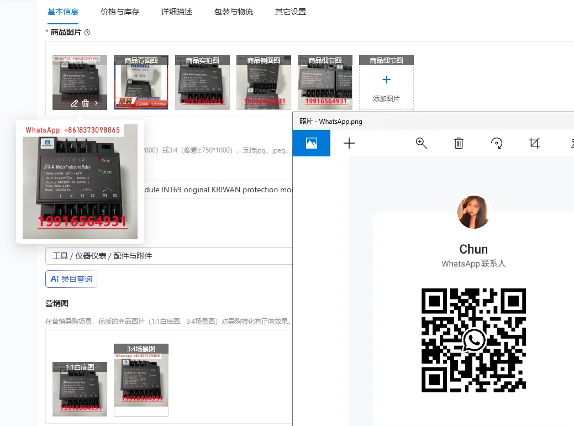Image resolution: width=574 pixels, height=426 pixels.
Task: Zoom in with magnifier icon in Photos
Action: click(422, 143)
